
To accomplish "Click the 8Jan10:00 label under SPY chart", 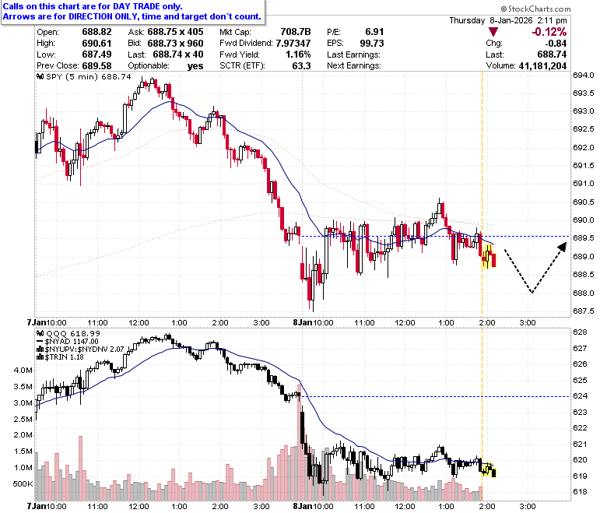I will [313, 322].
